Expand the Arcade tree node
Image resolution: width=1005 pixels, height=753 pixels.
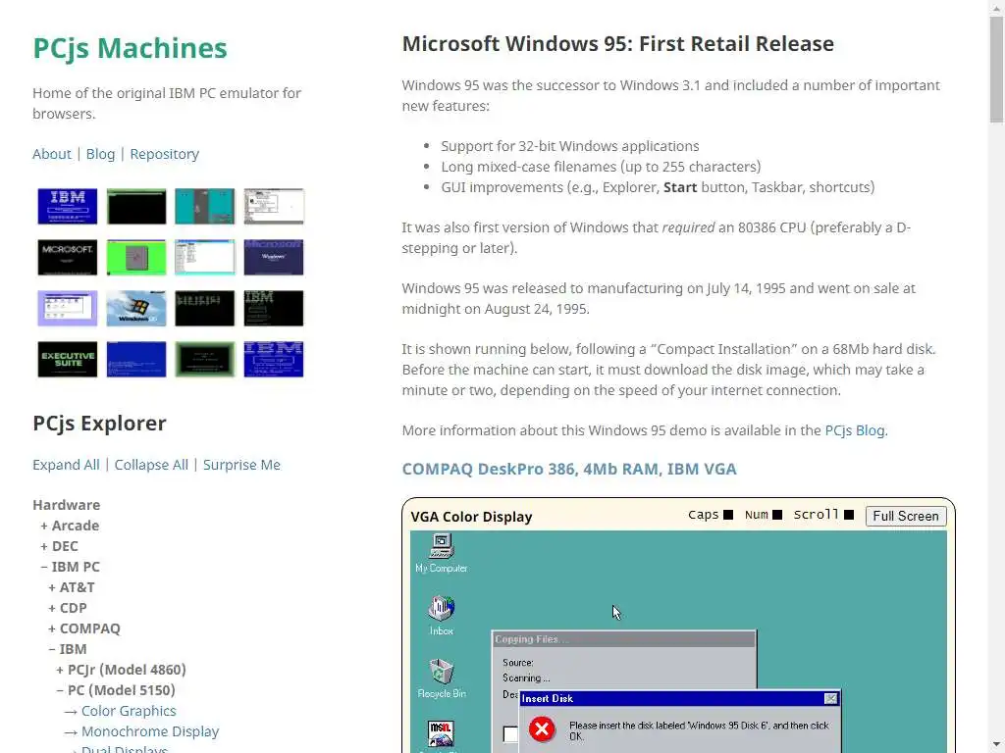click(x=70, y=526)
